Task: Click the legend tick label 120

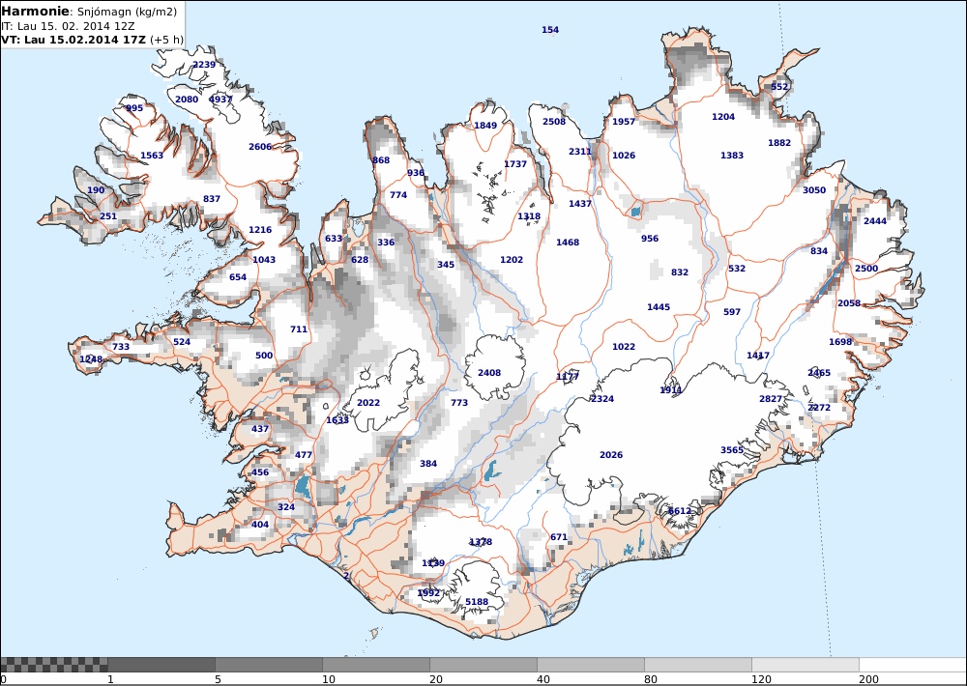Action: click(762, 679)
